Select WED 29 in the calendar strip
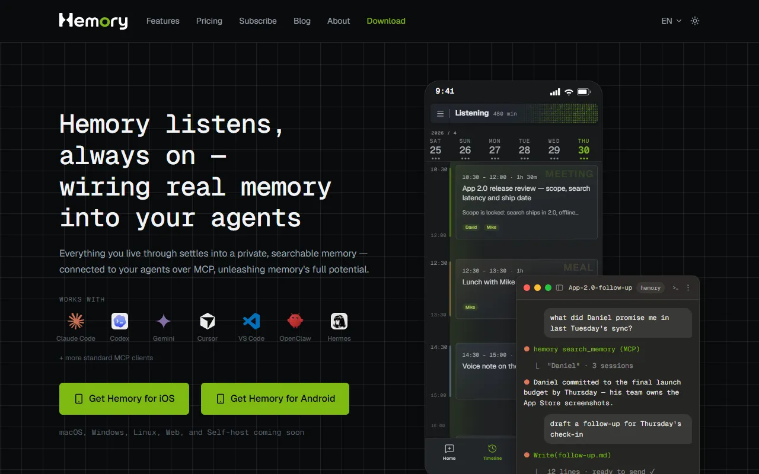759x474 pixels. click(554, 148)
